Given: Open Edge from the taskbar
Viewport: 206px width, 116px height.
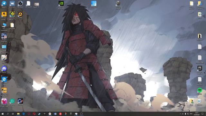Looking at the screenshot, I should click(x=23, y=114).
